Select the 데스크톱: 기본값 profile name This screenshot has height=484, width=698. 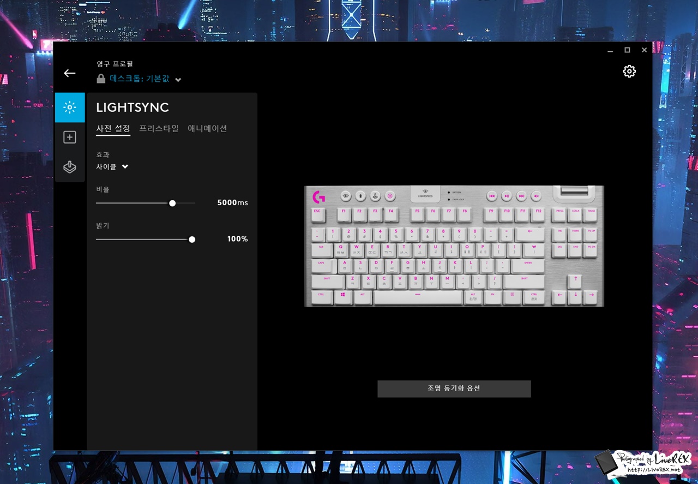click(140, 79)
